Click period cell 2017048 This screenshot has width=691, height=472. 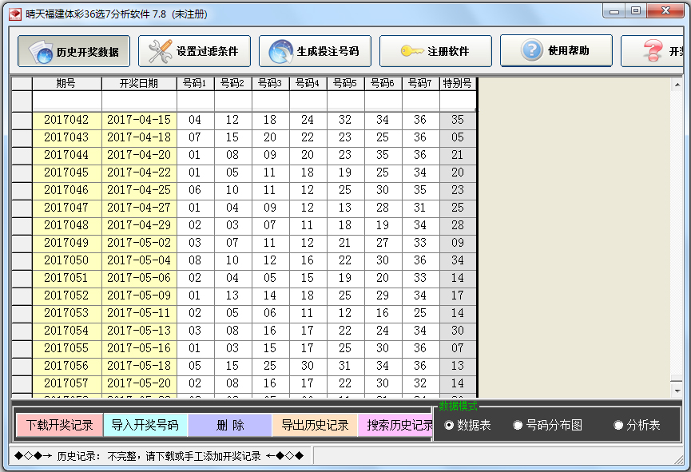pos(66,225)
